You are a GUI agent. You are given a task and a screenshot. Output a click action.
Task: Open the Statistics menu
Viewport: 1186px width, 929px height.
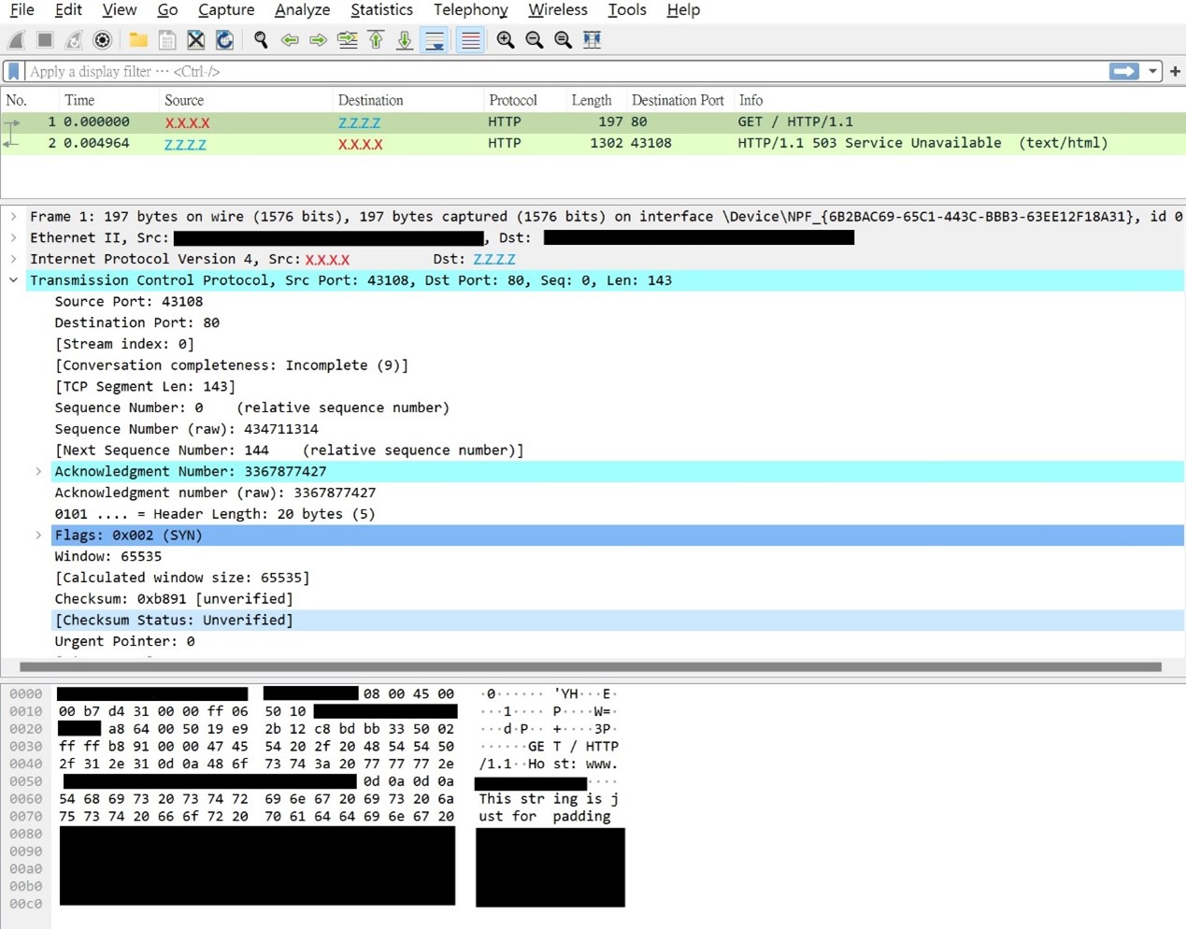(x=380, y=10)
